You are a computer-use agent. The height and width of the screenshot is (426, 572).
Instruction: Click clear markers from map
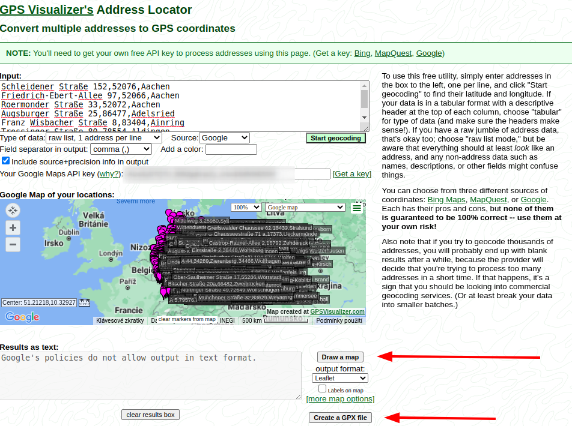[187, 319]
